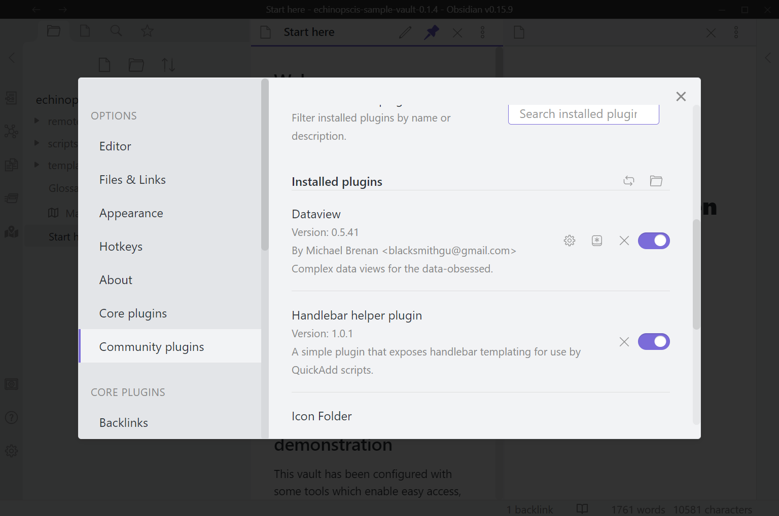Reload installed plugins icon
The image size is (779, 516).
tap(629, 181)
